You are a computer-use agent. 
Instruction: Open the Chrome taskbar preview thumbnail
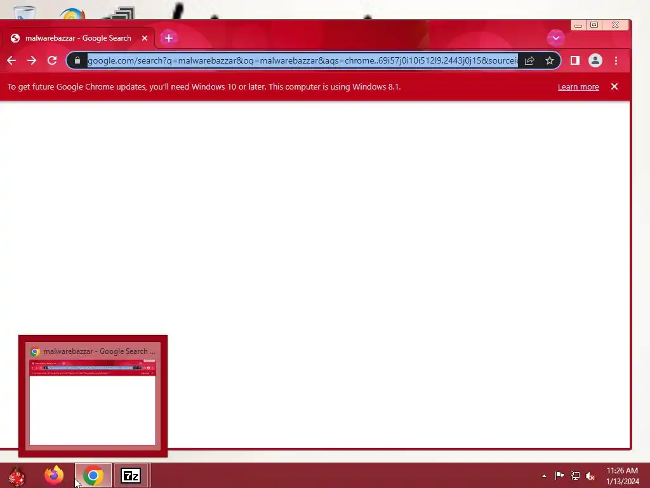(x=93, y=402)
